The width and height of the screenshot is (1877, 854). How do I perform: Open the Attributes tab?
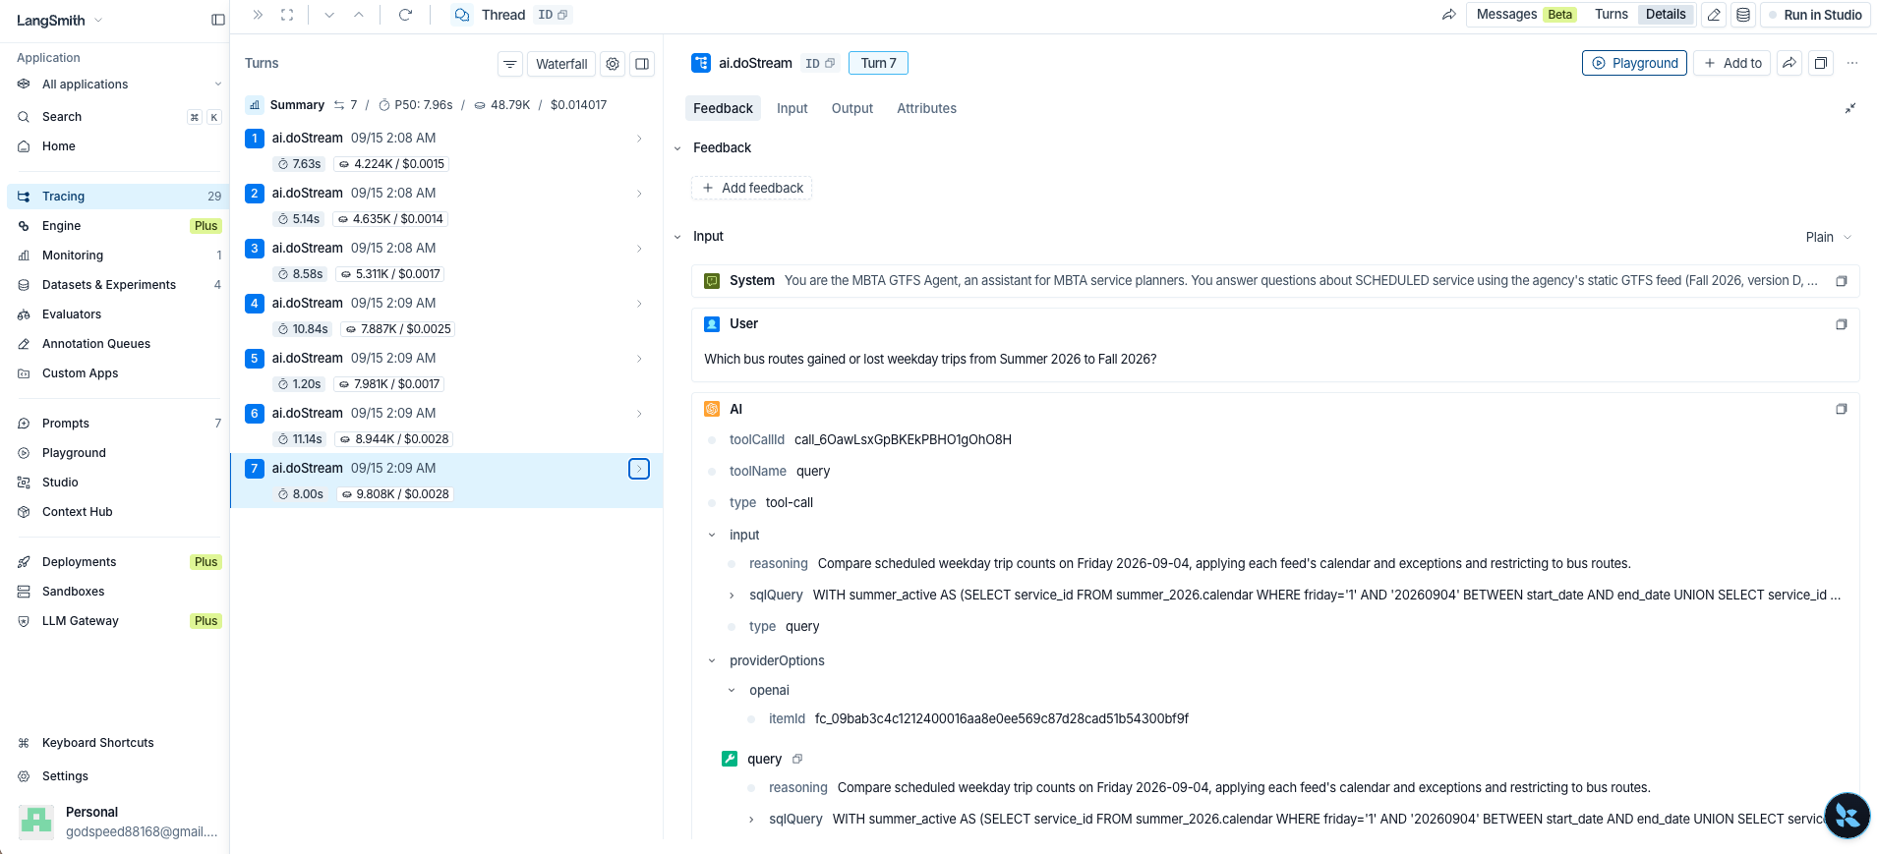[926, 108]
